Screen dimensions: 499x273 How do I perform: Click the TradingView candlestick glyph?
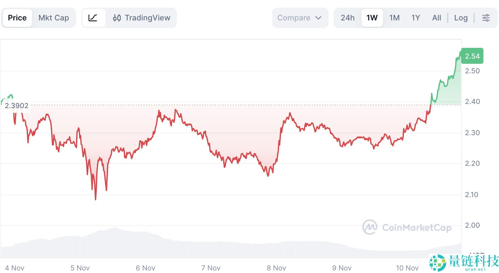[117, 18]
